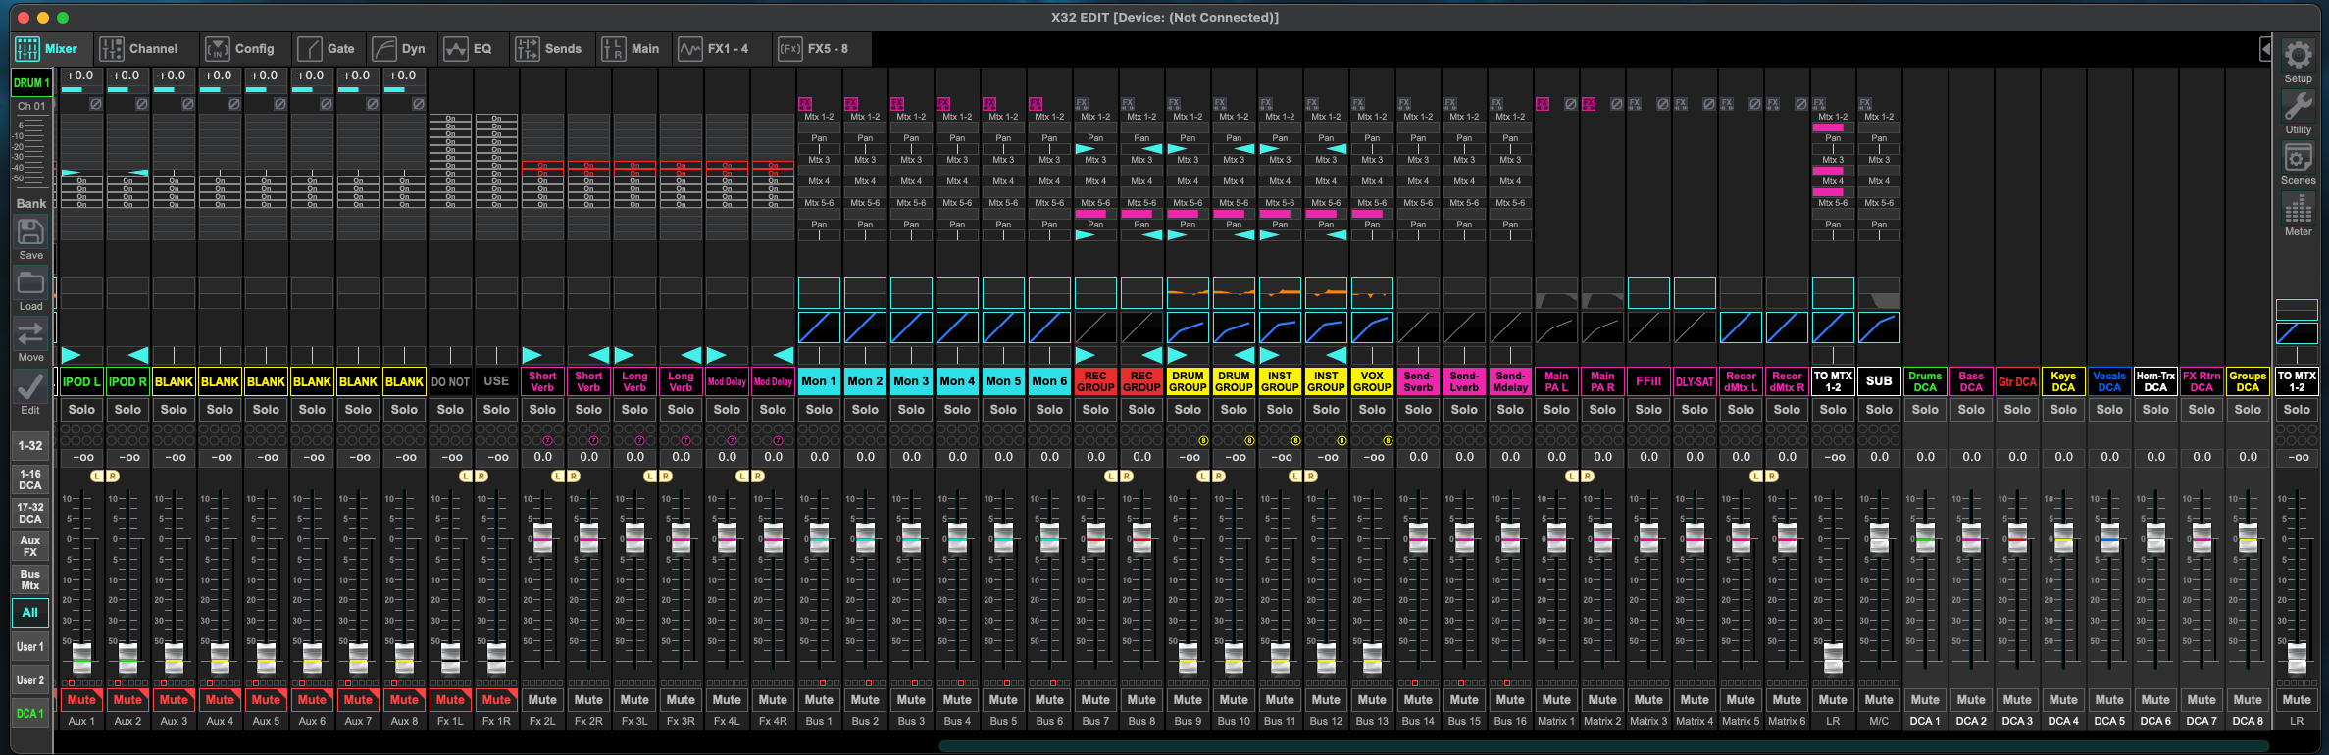This screenshot has height=755, width=2329.
Task: Click the FX insert icon on SUB strip
Action: tap(1865, 103)
